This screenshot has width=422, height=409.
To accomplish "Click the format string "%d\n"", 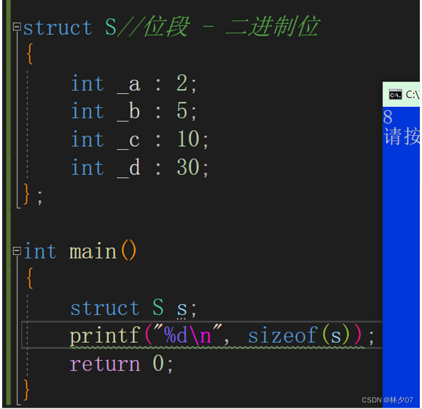I will tap(188, 335).
